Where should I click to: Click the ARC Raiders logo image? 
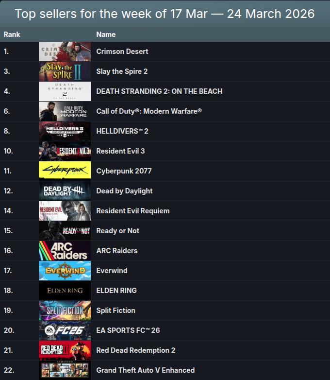coord(65,251)
